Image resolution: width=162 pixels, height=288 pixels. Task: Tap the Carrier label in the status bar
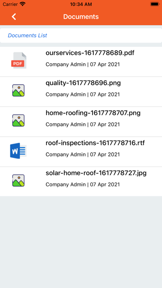coord(10,4)
